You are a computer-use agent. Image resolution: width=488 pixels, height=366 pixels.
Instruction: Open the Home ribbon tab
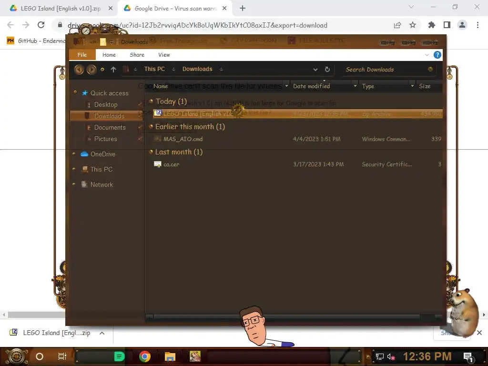click(x=109, y=55)
